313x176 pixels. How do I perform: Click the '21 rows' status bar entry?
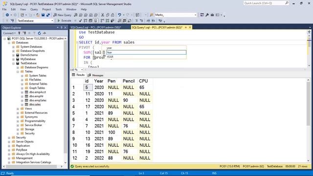pyautogui.click(x=303, y=166)
